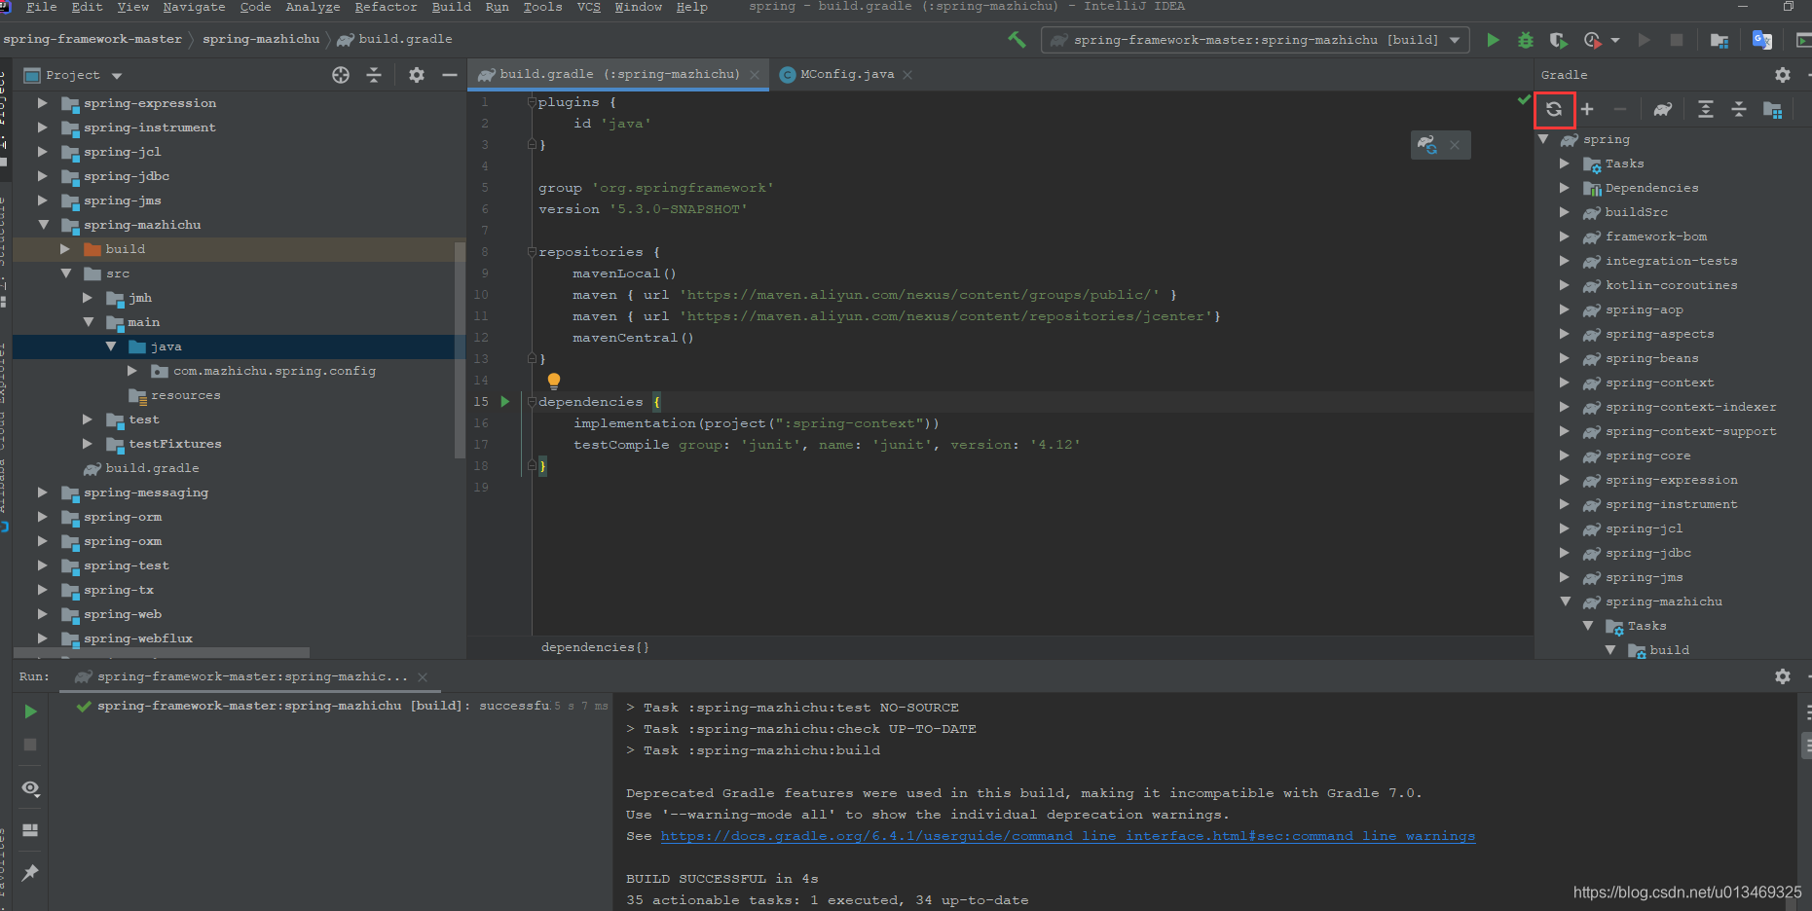This screenshot has width=1812, height=911.
Task: Open the VCS menu
Action: click(x=588, y=7)
